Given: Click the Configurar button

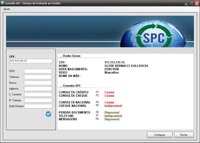Looking at the screenshot, I should [160, 135].
